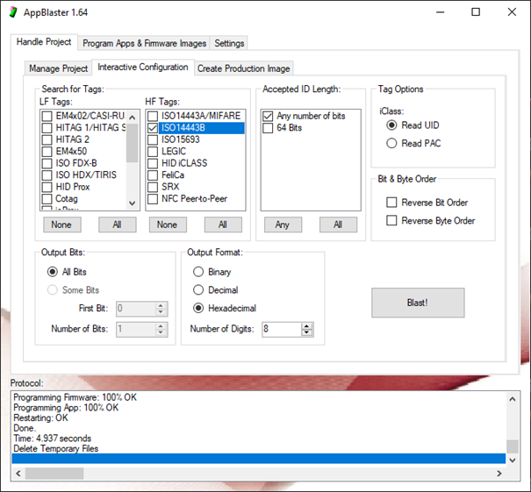The width and height of the screenshot is (531, 492).
Task: Check Cotag LF tag
Action: click(47, 199)
